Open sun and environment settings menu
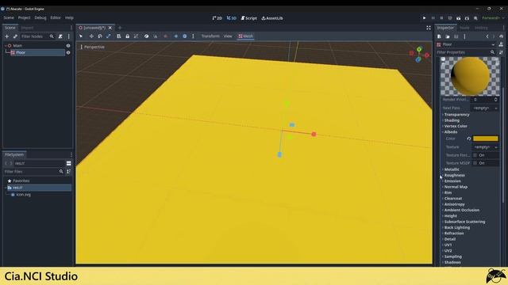 pos(193,36)
